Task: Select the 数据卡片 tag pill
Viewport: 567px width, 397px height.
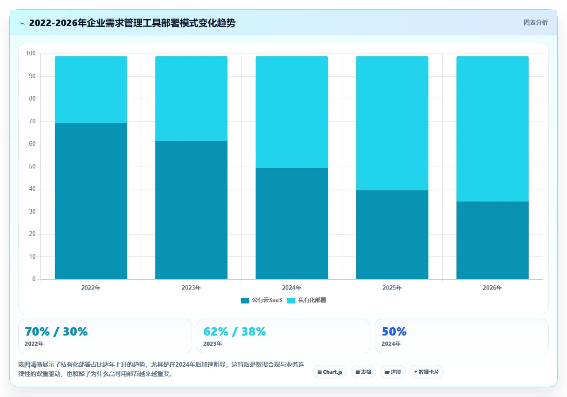Action: (x=427, y=372)
